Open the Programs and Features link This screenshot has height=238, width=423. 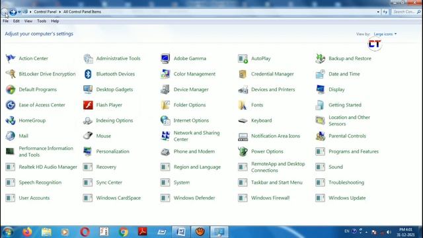354,151
